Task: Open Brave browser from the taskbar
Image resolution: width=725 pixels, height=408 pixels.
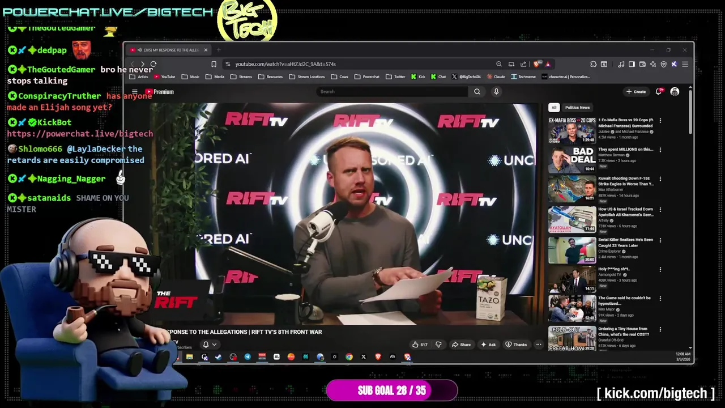Action: coord(378,357)
